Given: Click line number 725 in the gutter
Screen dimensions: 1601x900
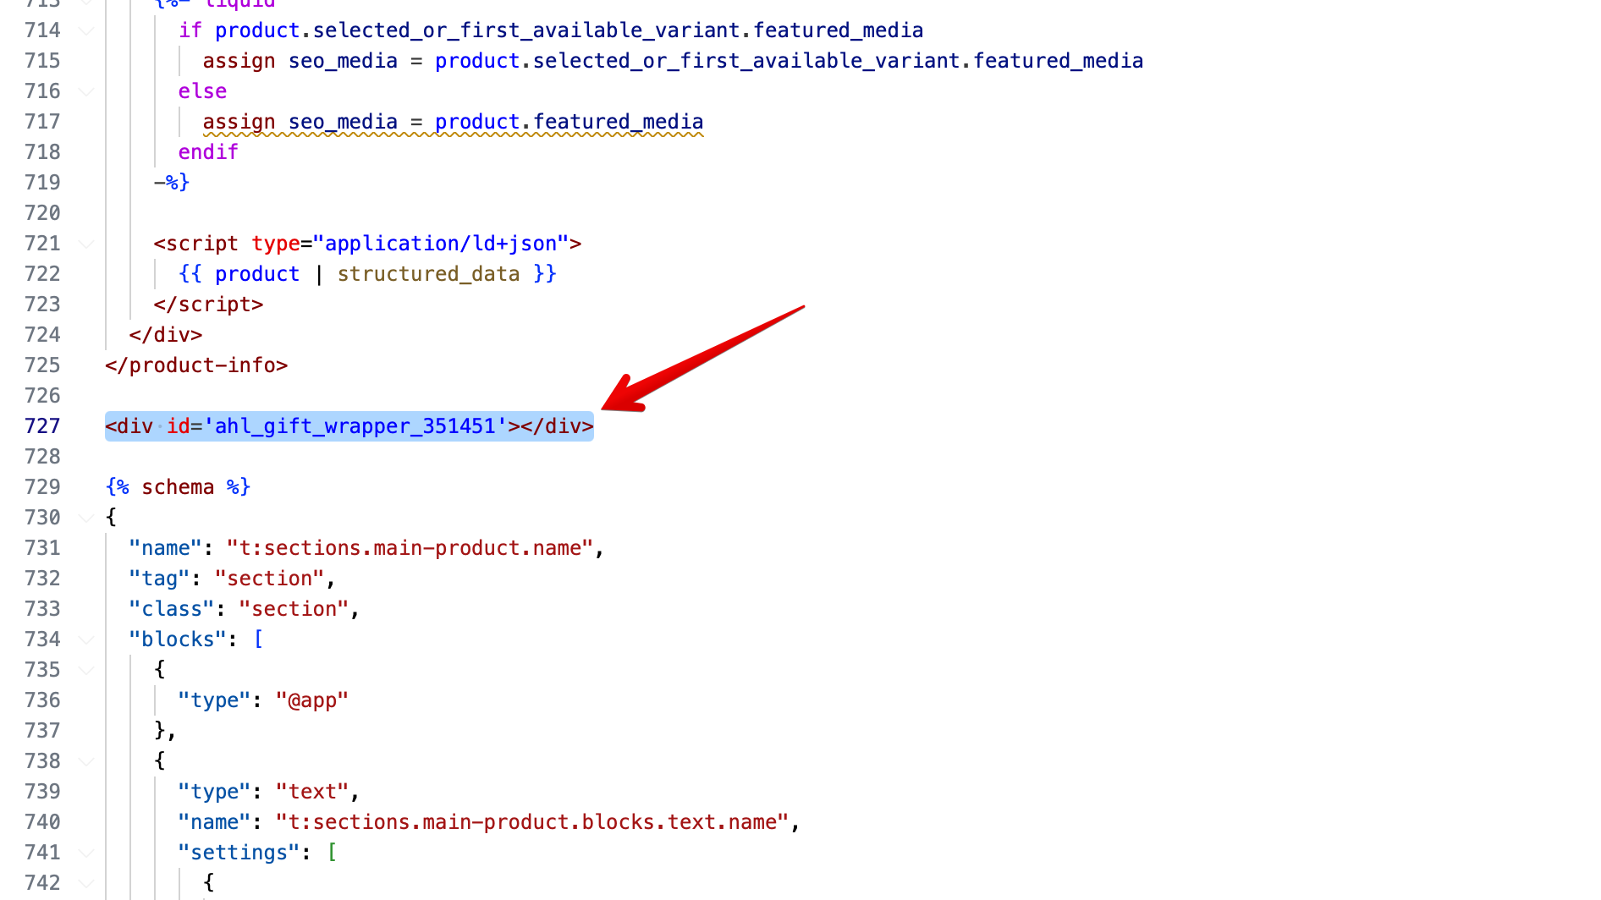Looking at the screenshot, I should [42, 365].
